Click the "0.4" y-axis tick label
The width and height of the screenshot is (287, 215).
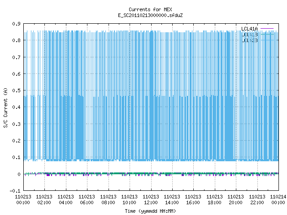[x=16, y=107]
